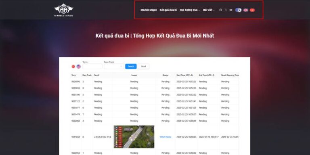This screenshot has height=155, width=310.
Task: Open the Race Track dropdown
Action: pyautogui.click(x=114, y=67)
